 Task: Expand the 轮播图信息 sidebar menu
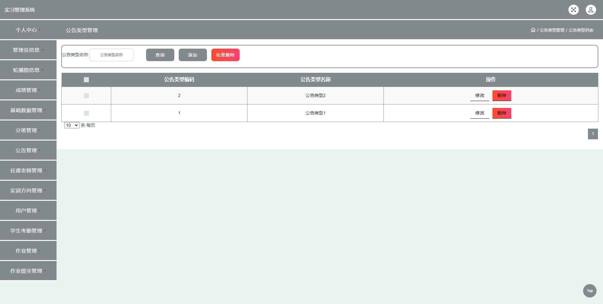28,70
